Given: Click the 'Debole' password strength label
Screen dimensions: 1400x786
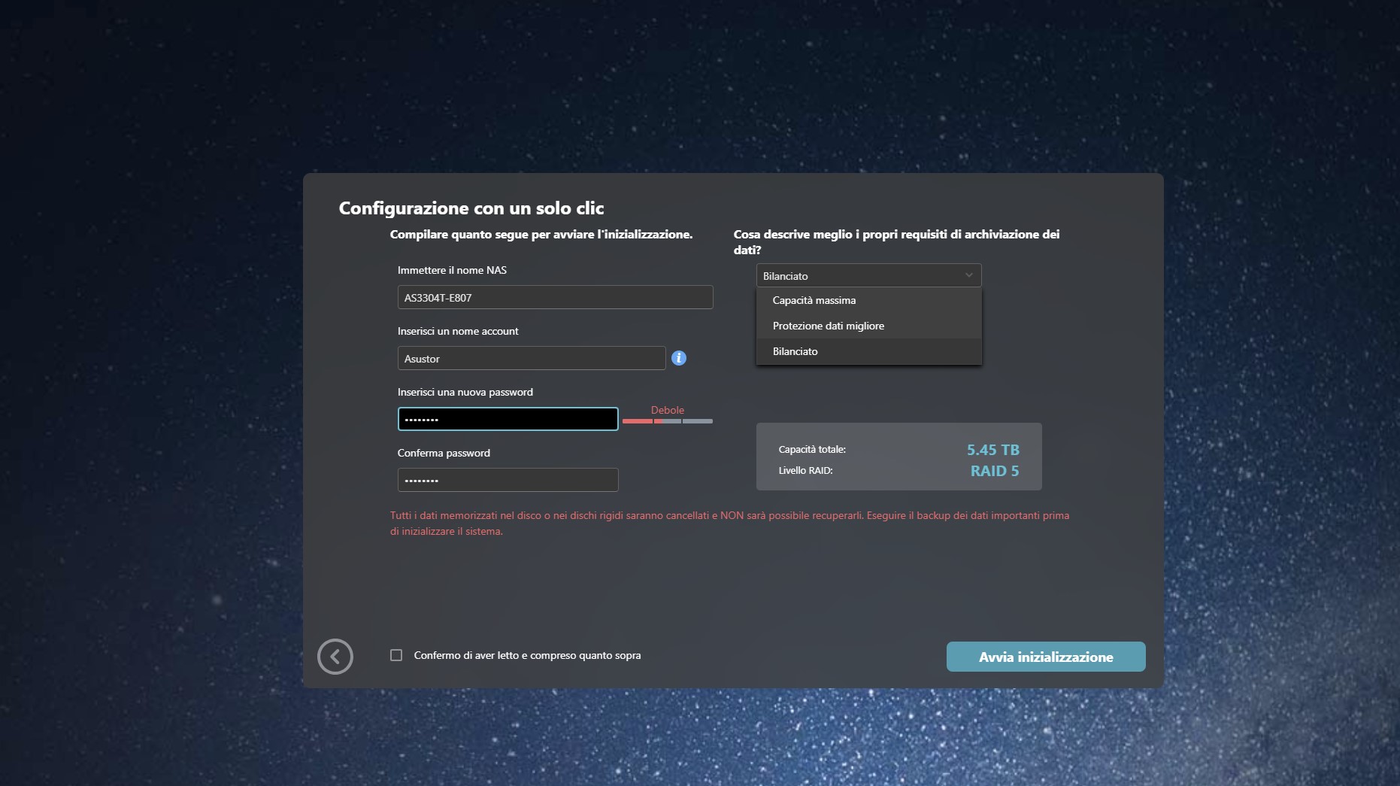Looking at the screenshot, I should (x=667, y=410).
